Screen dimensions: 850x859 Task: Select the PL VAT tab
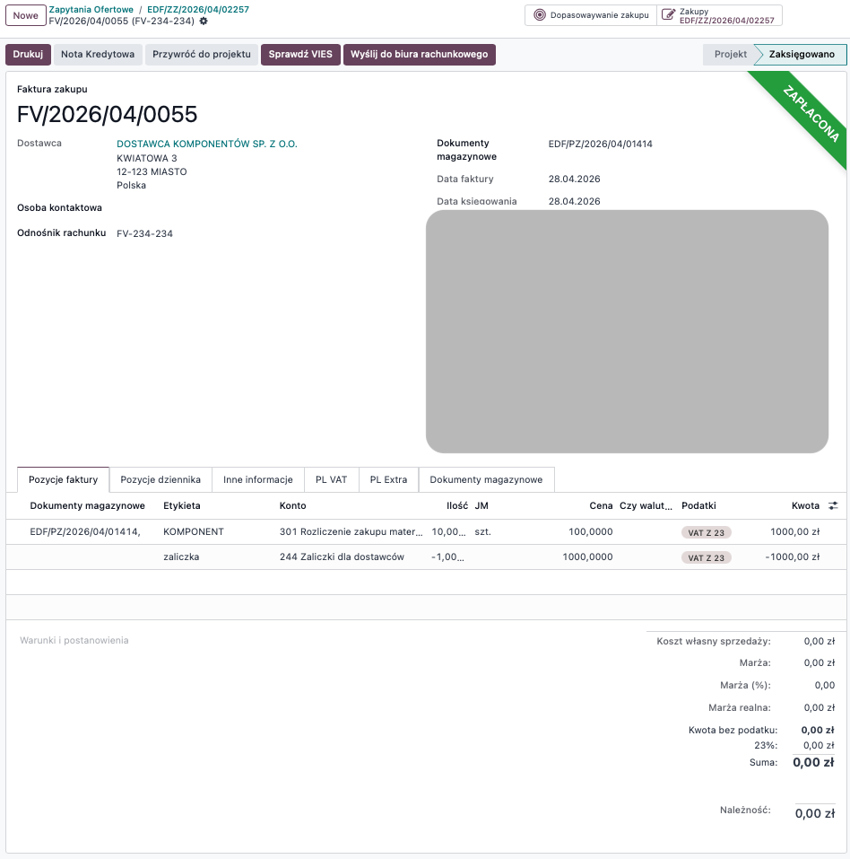click(331, 479)
